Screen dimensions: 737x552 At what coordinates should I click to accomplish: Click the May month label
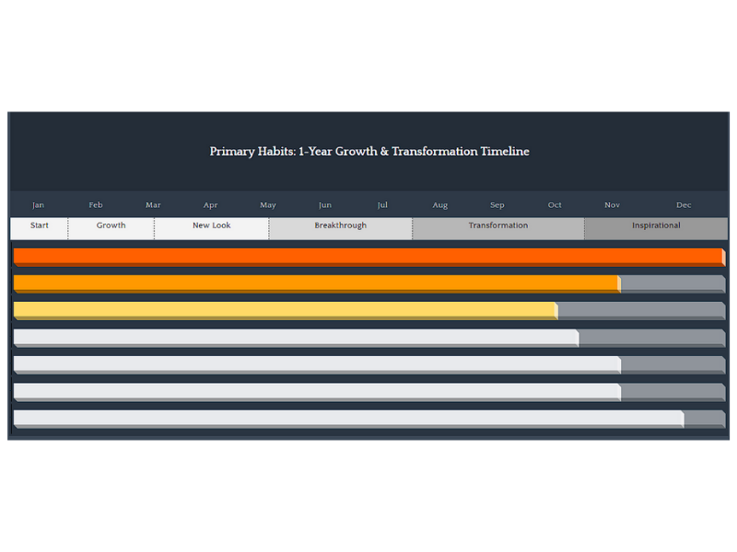(x=268, y=205)
